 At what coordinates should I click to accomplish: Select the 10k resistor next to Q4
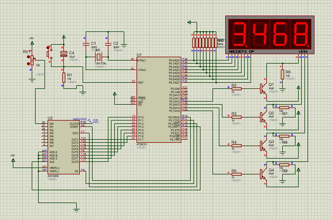(284, 164)
